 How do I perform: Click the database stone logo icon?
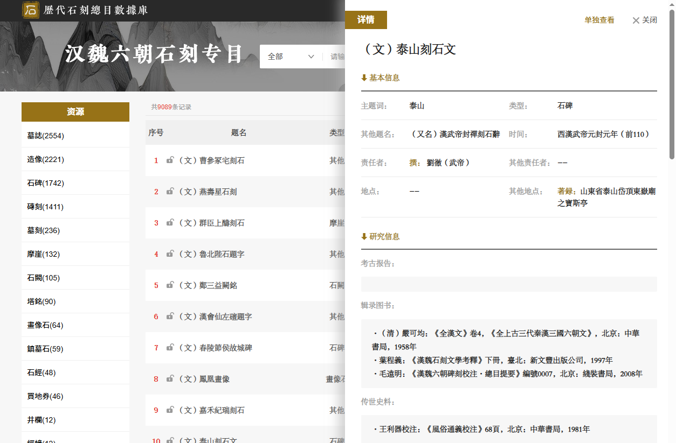[31, 10]
